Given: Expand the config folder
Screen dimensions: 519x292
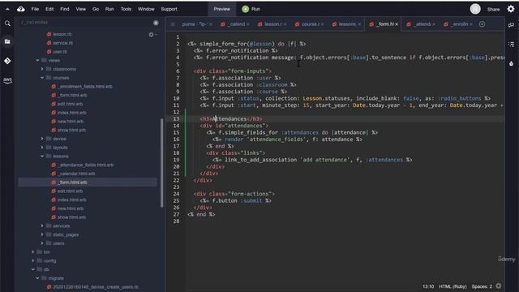Looking at the screenshot, I should 32,260.
